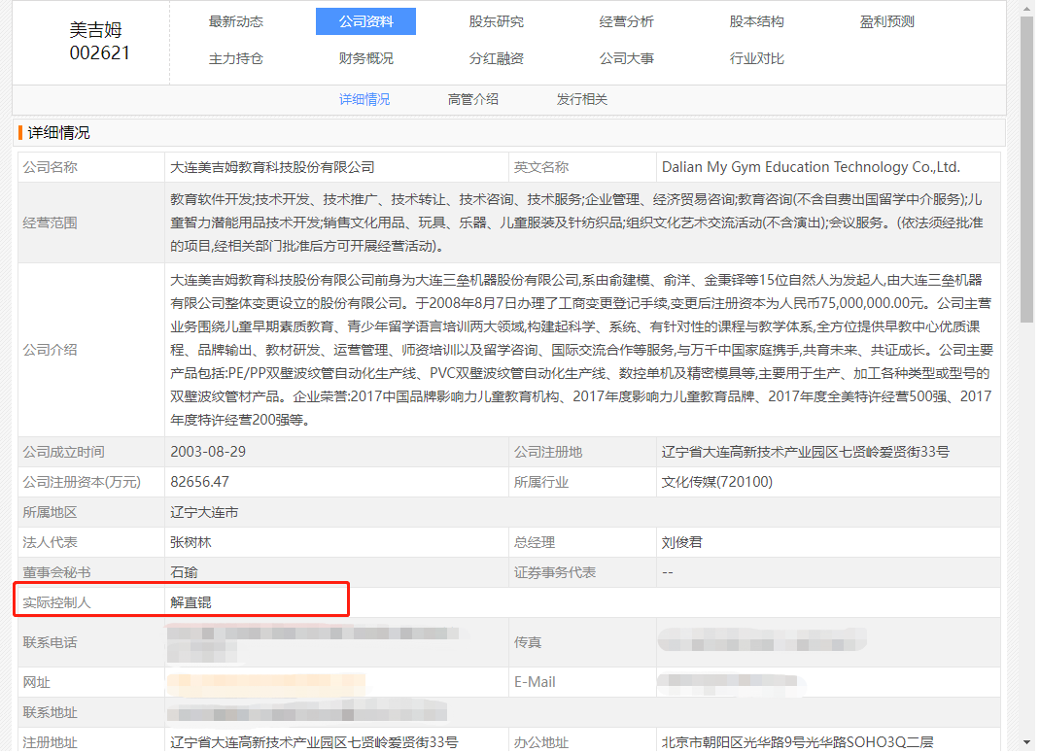Click registered capital value 82656.47

coord(199,482)
